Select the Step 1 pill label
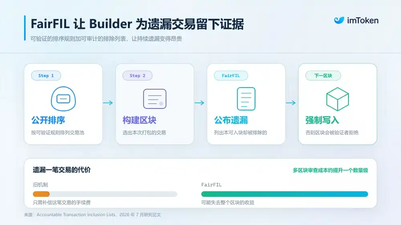Viewport: 401px width, 225px height. pos(46,76)
